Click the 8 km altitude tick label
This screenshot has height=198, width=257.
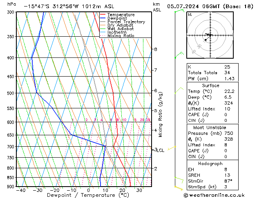[x=156, y=49]
